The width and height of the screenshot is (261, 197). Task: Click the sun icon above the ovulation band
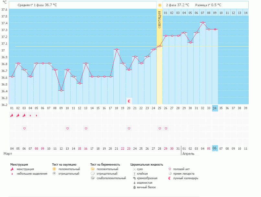(x=160, y=5)
